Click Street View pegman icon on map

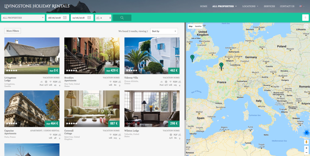[x=306, y=142]
